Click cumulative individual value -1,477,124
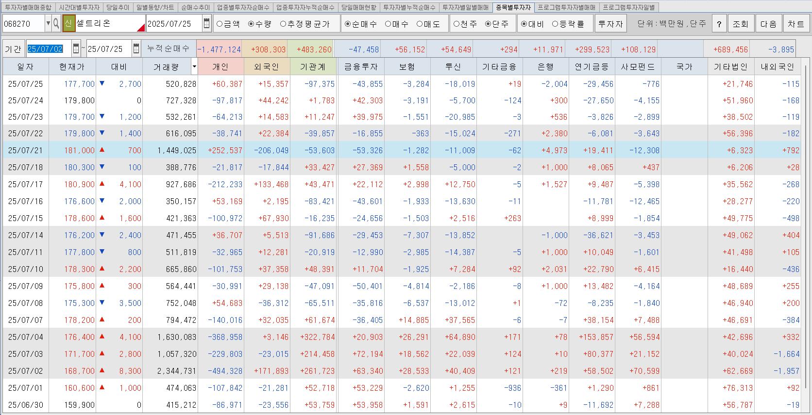 219,49
